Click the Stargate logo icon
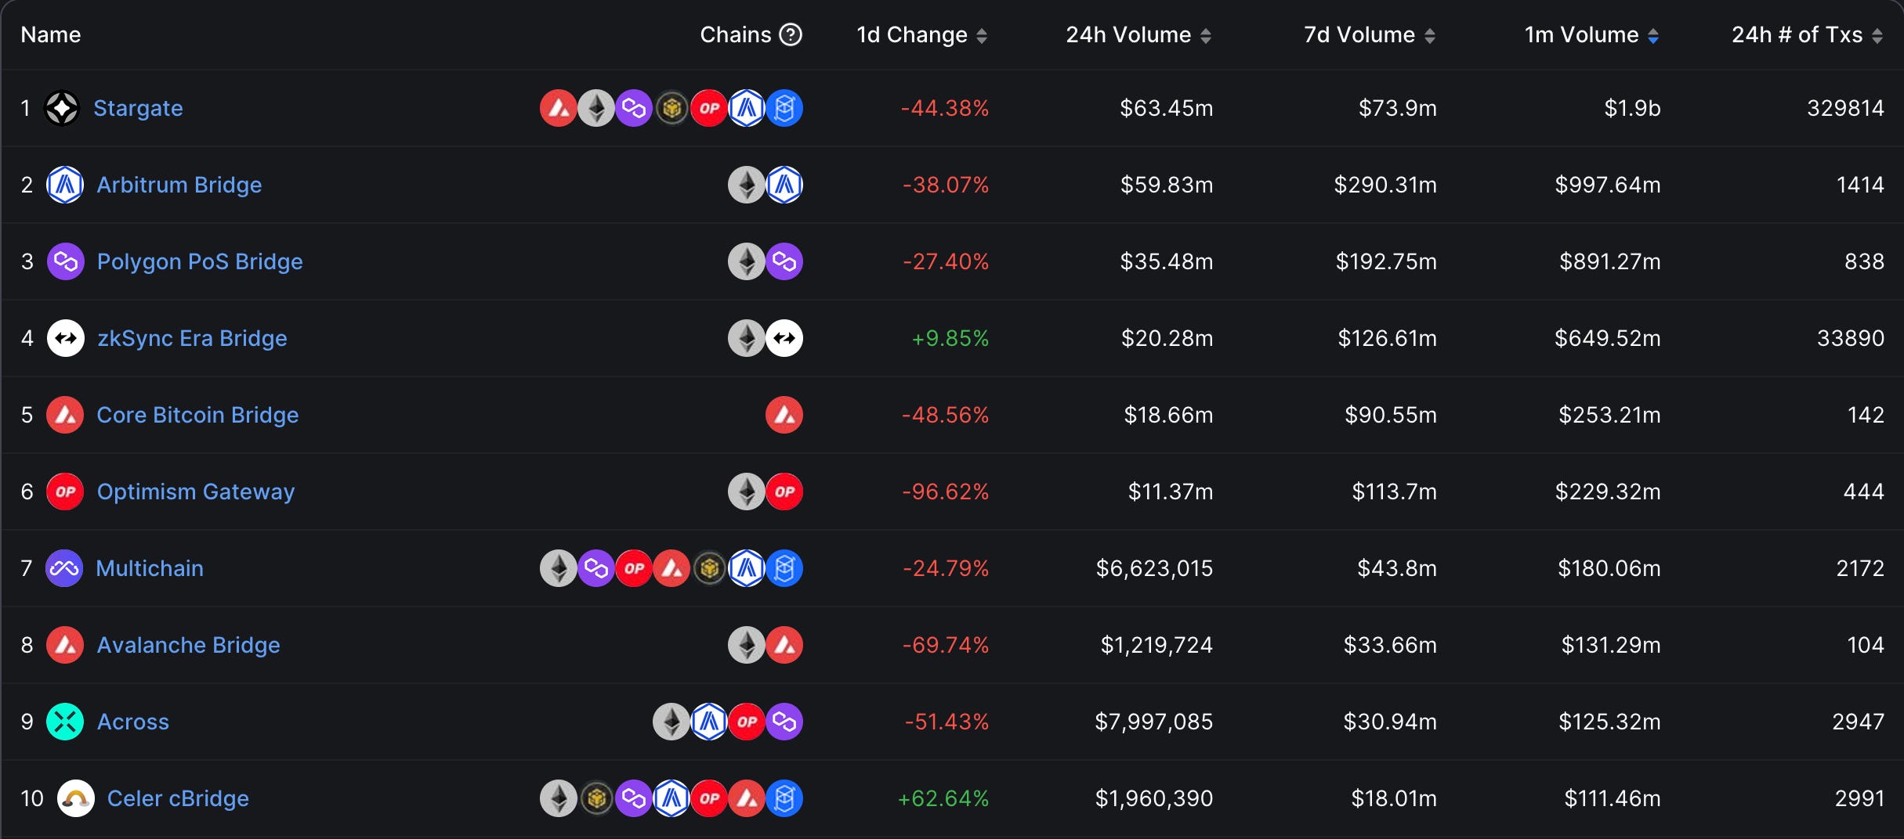1904x839 pixels. pos(62,108)
